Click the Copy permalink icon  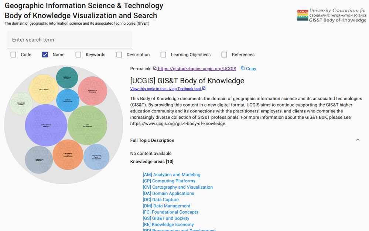pyautogui.click(x=243, y=69)
